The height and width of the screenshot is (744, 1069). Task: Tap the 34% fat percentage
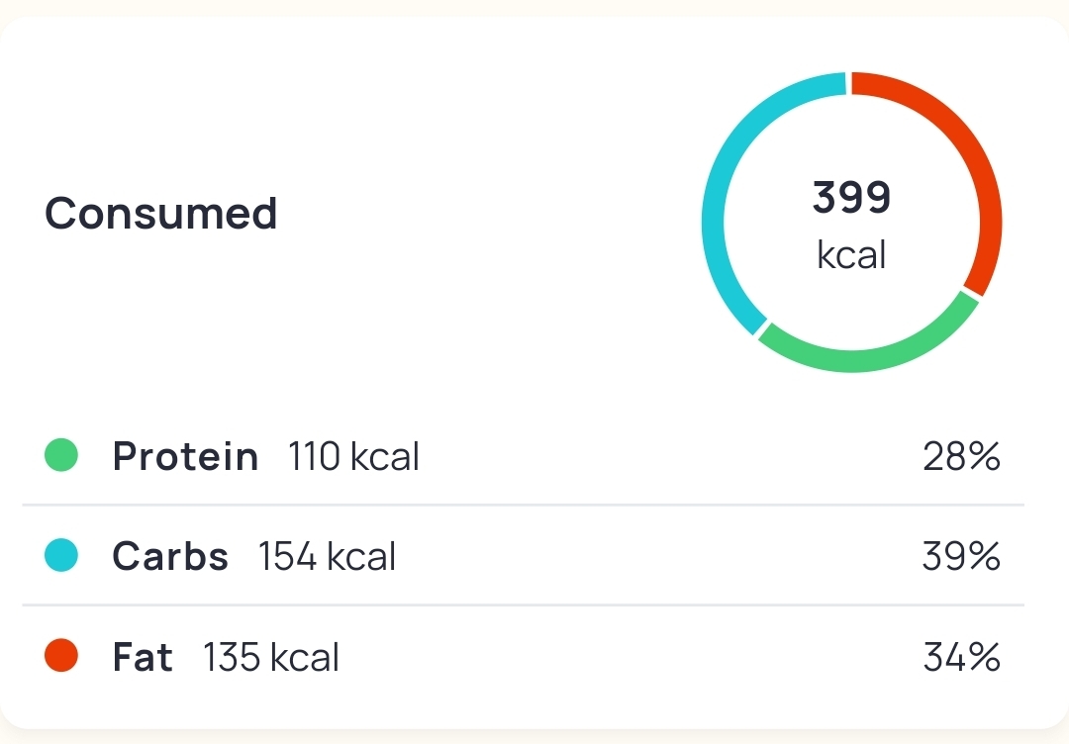(961, 657)
